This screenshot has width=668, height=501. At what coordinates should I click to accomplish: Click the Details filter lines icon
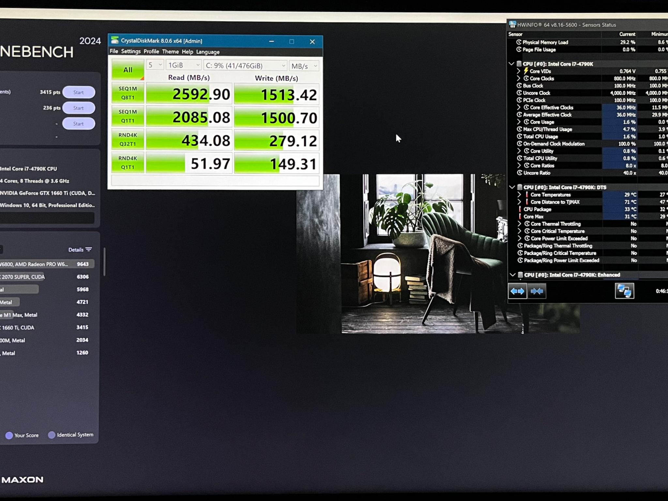89,250
